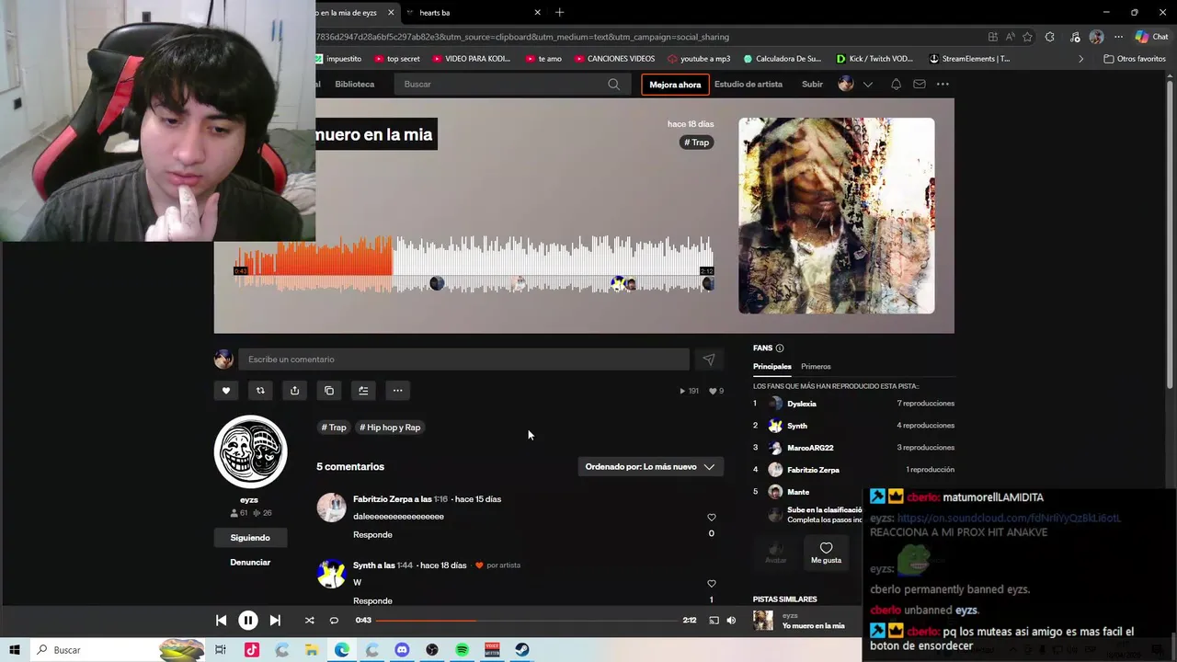Pause the playing track

point(248,621)
